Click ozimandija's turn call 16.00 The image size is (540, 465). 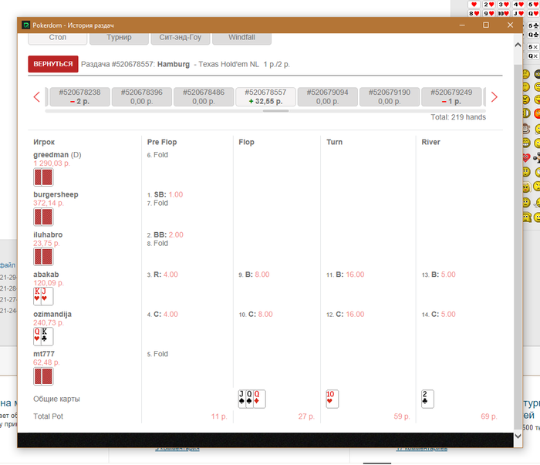pos(355,315)
